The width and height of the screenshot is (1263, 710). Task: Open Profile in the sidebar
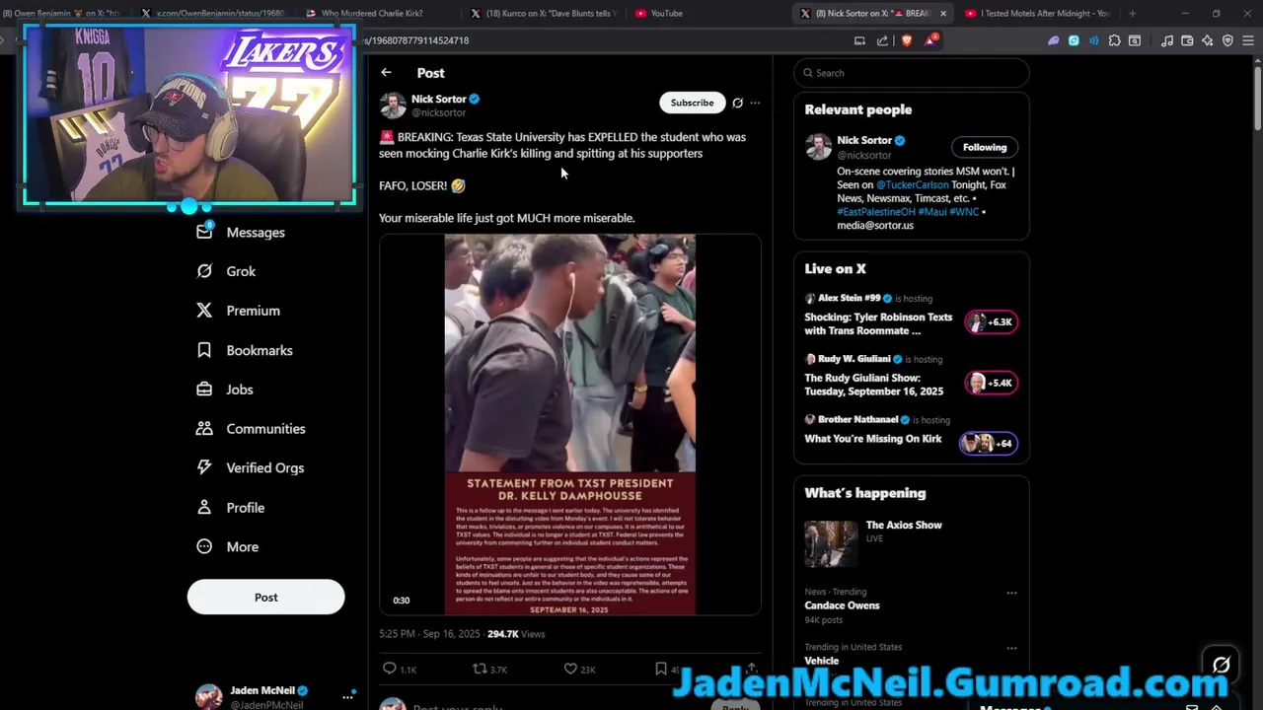(230, 508)
